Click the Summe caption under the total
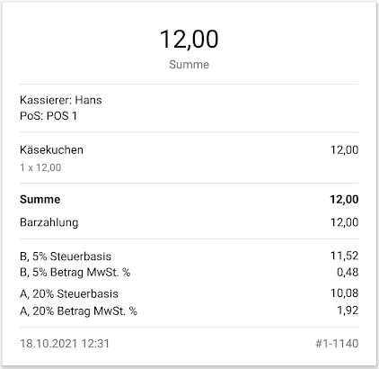Screen dimensions: 379x369 [189, 65]
